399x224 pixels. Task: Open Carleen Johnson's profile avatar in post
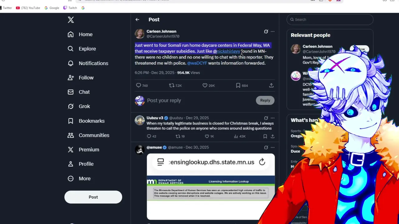140,34
